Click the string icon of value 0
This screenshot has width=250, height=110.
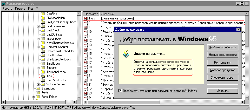click(86, 23)
